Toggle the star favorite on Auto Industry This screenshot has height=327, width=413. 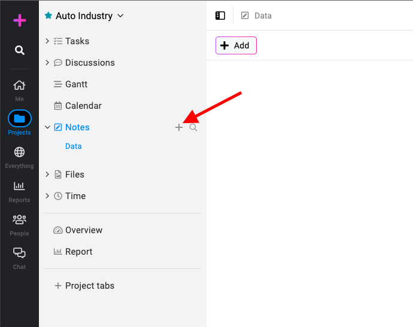click(48, 16)
